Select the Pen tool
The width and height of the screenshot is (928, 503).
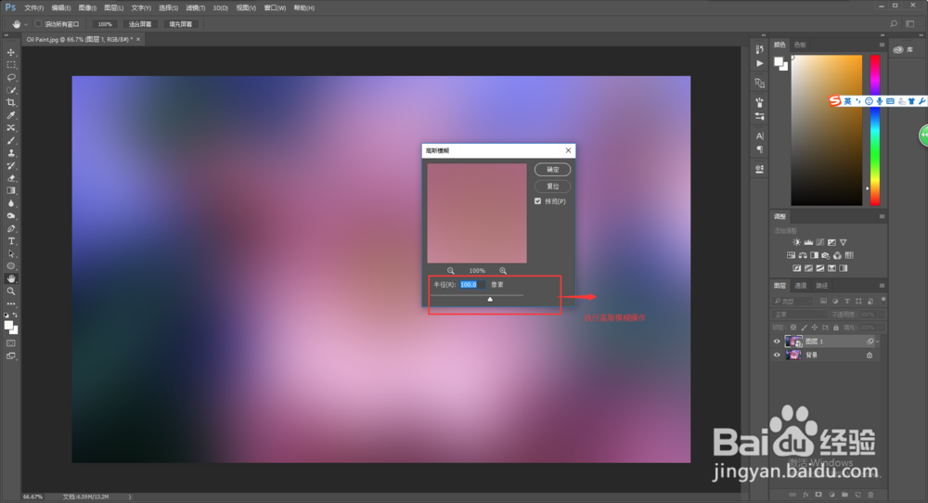[x=10, y=228]
